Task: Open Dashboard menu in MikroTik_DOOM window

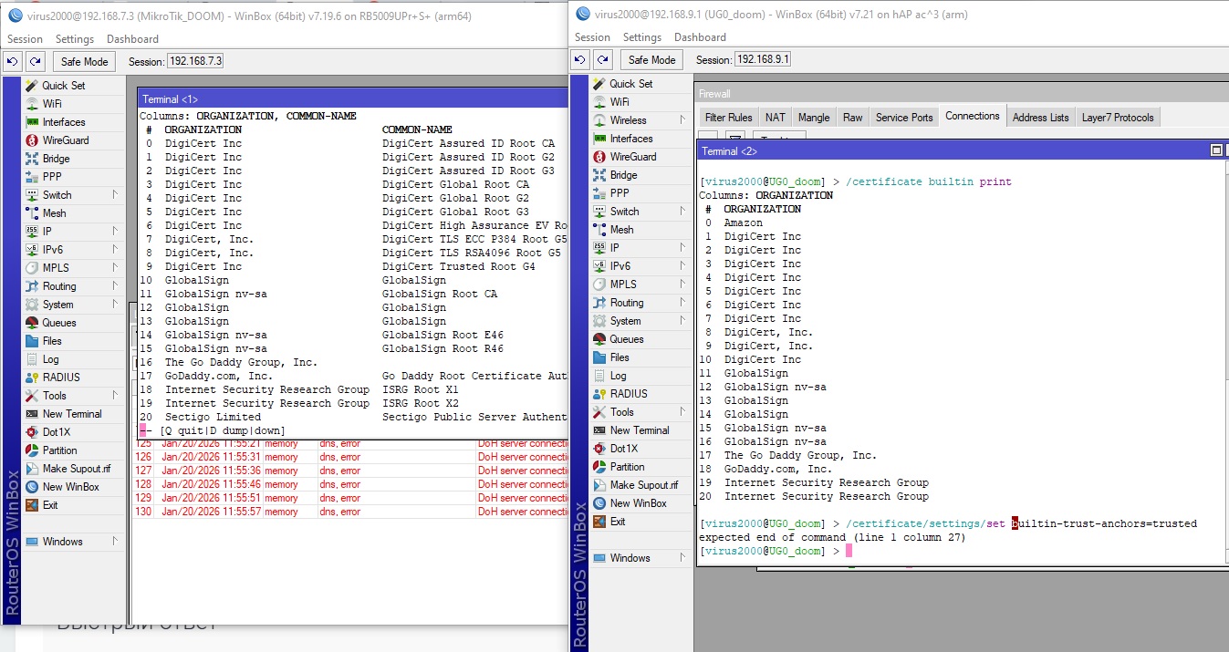Action: tap(132, 39)
